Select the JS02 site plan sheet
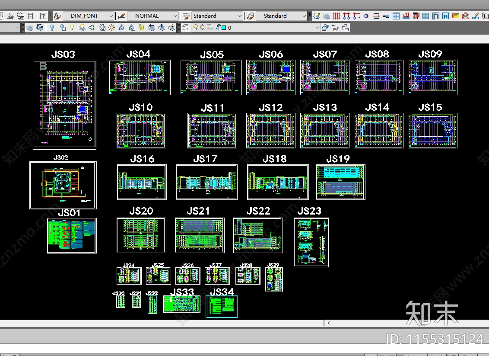 click(63, 185)
